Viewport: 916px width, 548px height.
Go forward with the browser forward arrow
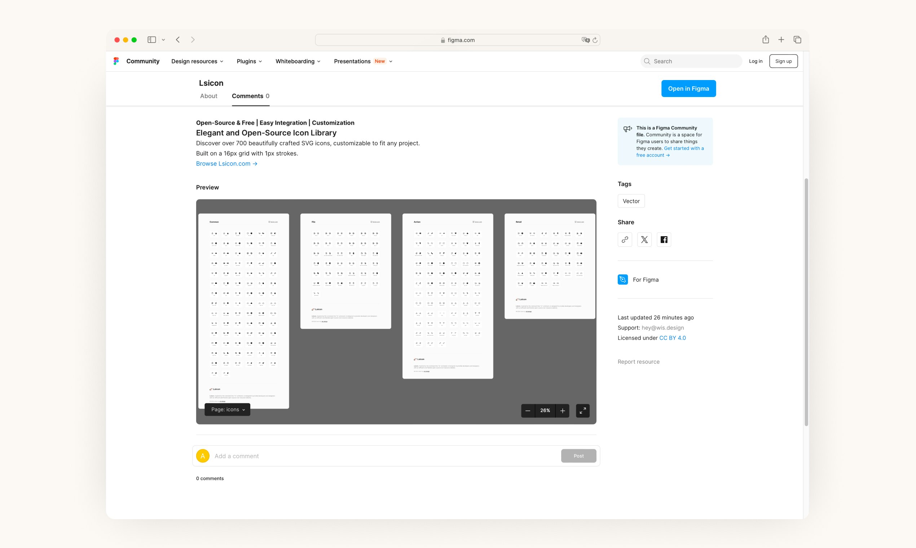[x=193, y=40]
